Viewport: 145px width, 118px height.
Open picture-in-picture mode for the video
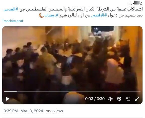pyautogui.click(x=128, y=99)
